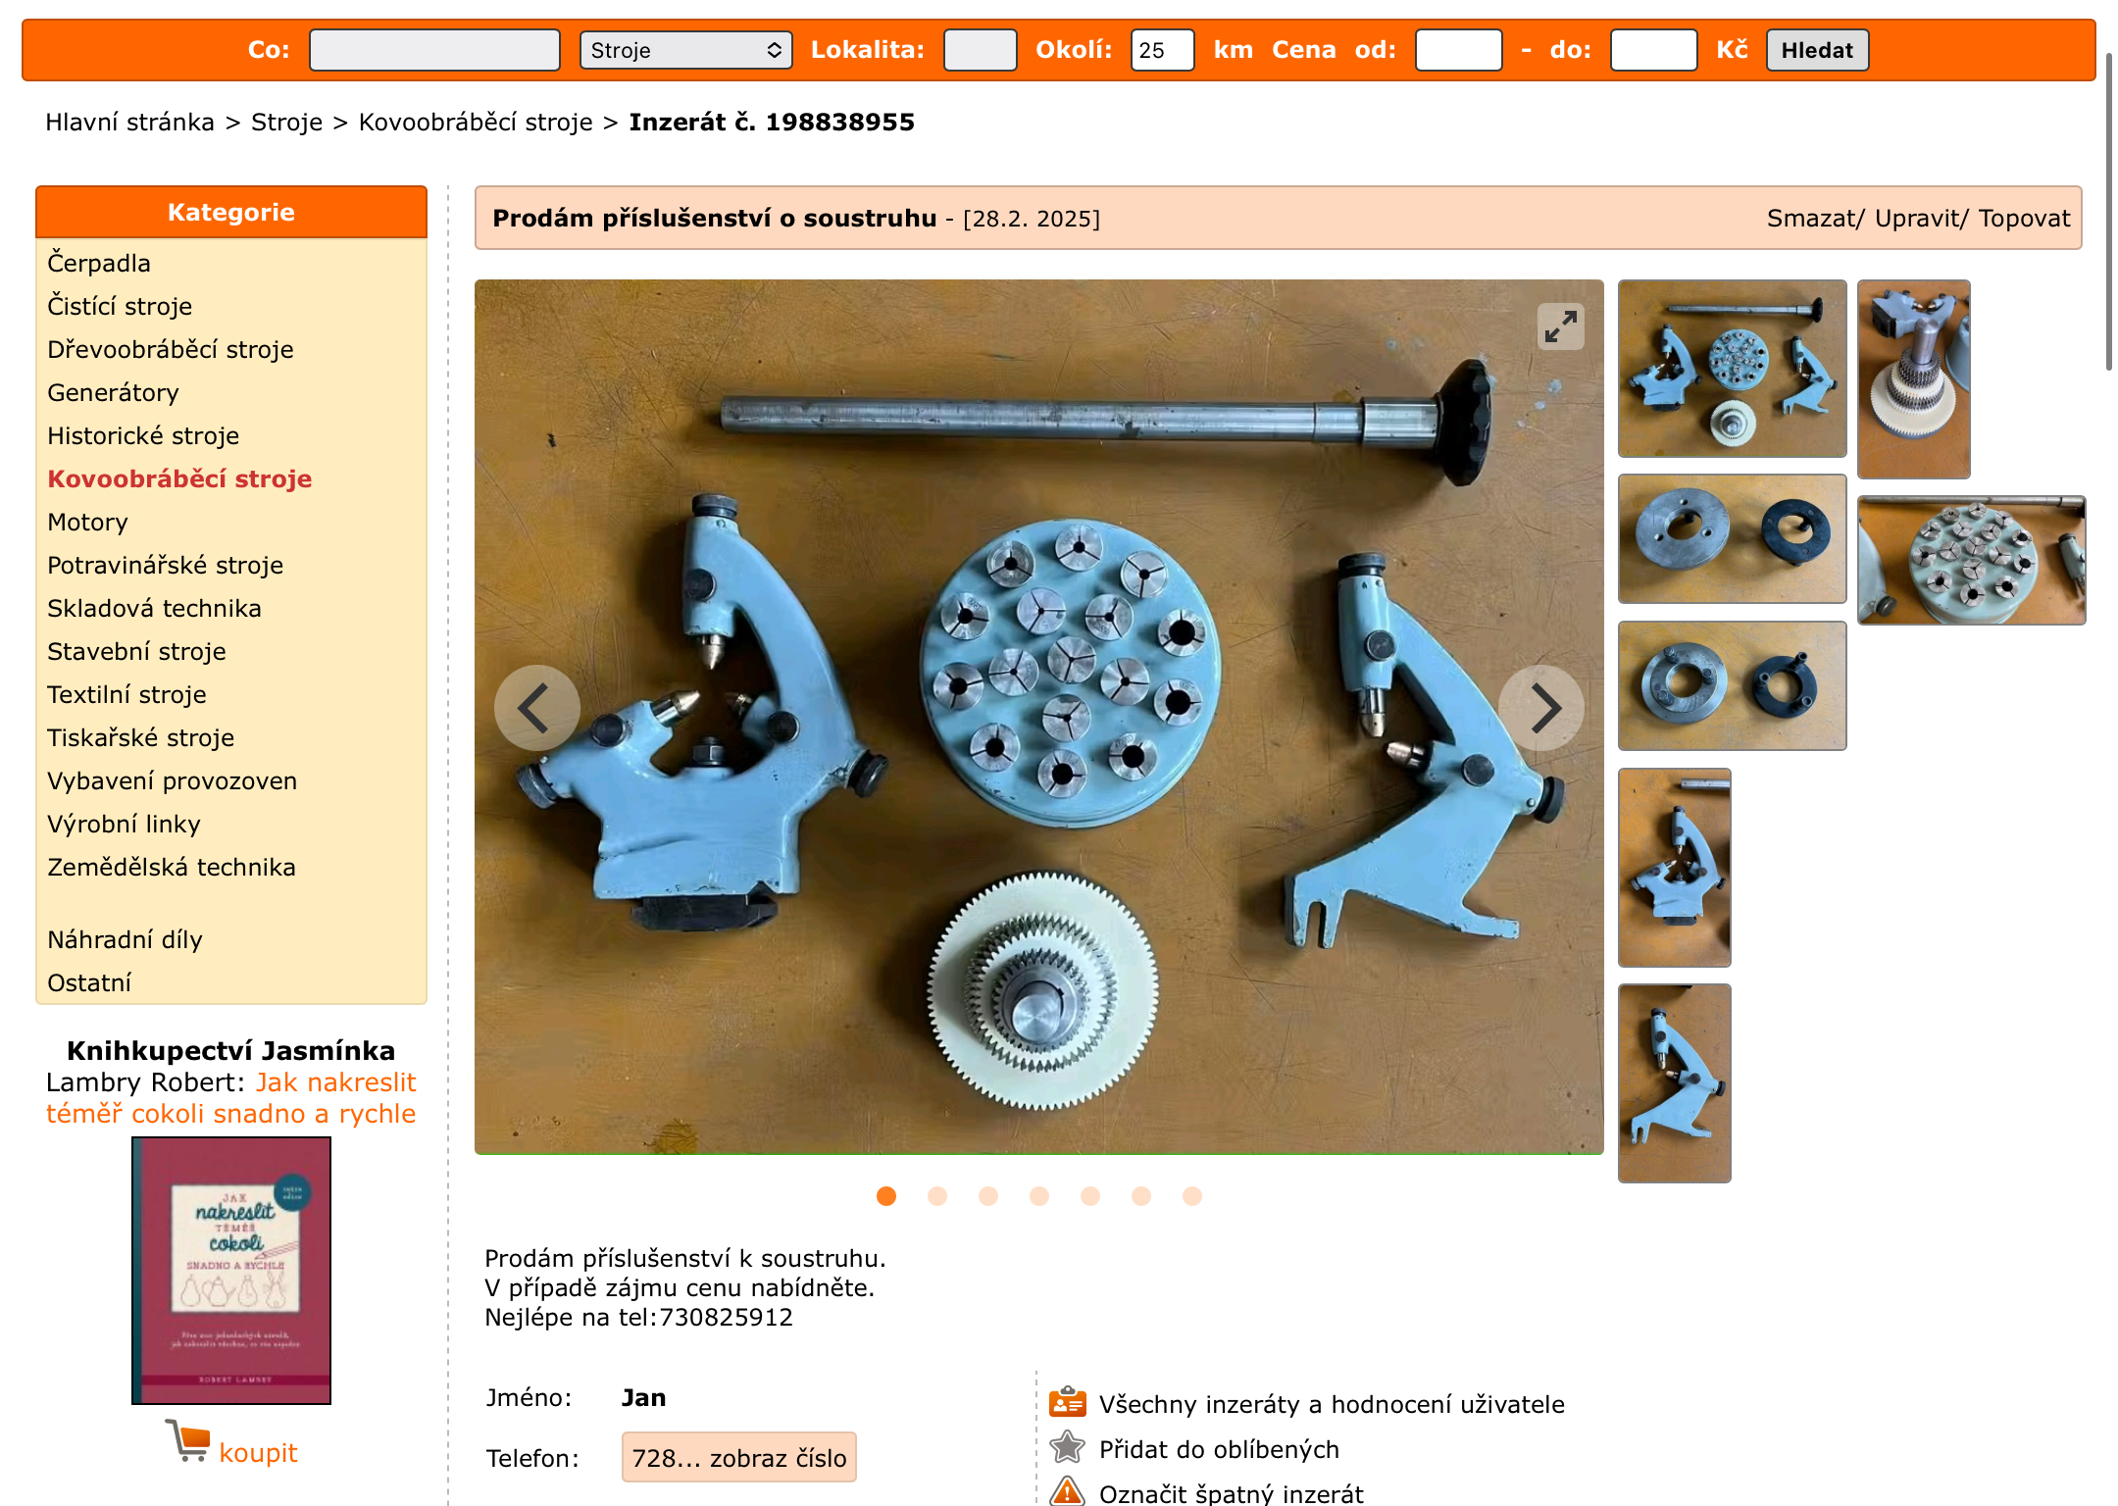Select the third carousel dot indicator
Screen dimensions: 2118x1506
click(988, 1196)
